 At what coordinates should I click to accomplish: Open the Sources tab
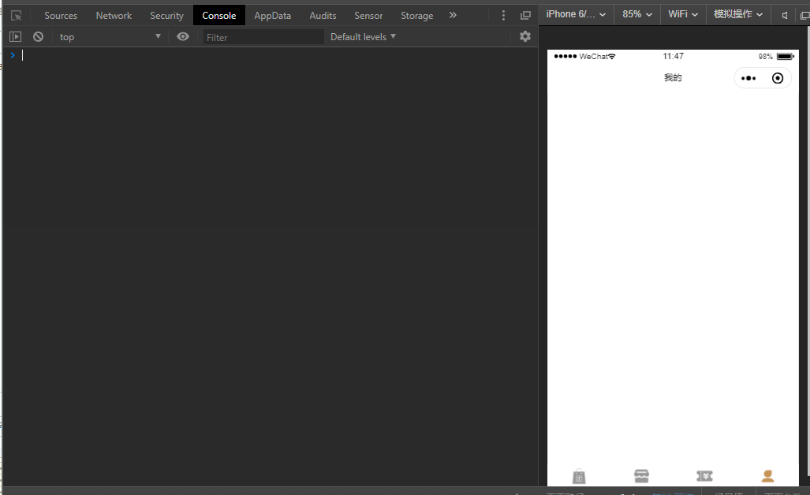point(61,16)
